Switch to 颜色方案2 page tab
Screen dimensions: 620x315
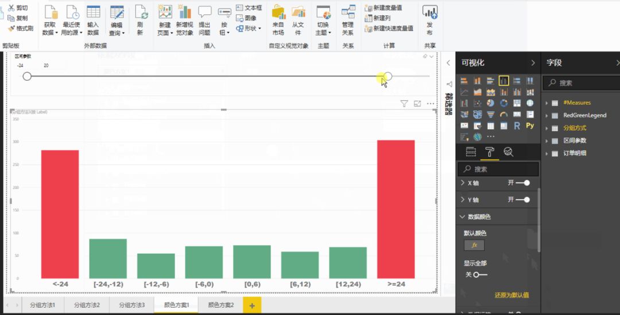(221, 305)
